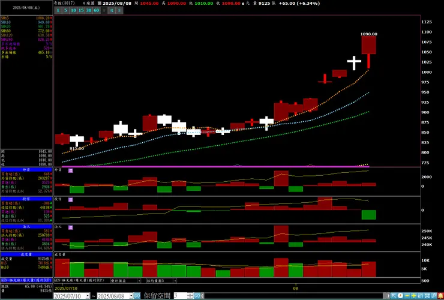Click the clock icon in bottom toolbar
This screenshot has height=300, width=444.
[x=400, y=296]
